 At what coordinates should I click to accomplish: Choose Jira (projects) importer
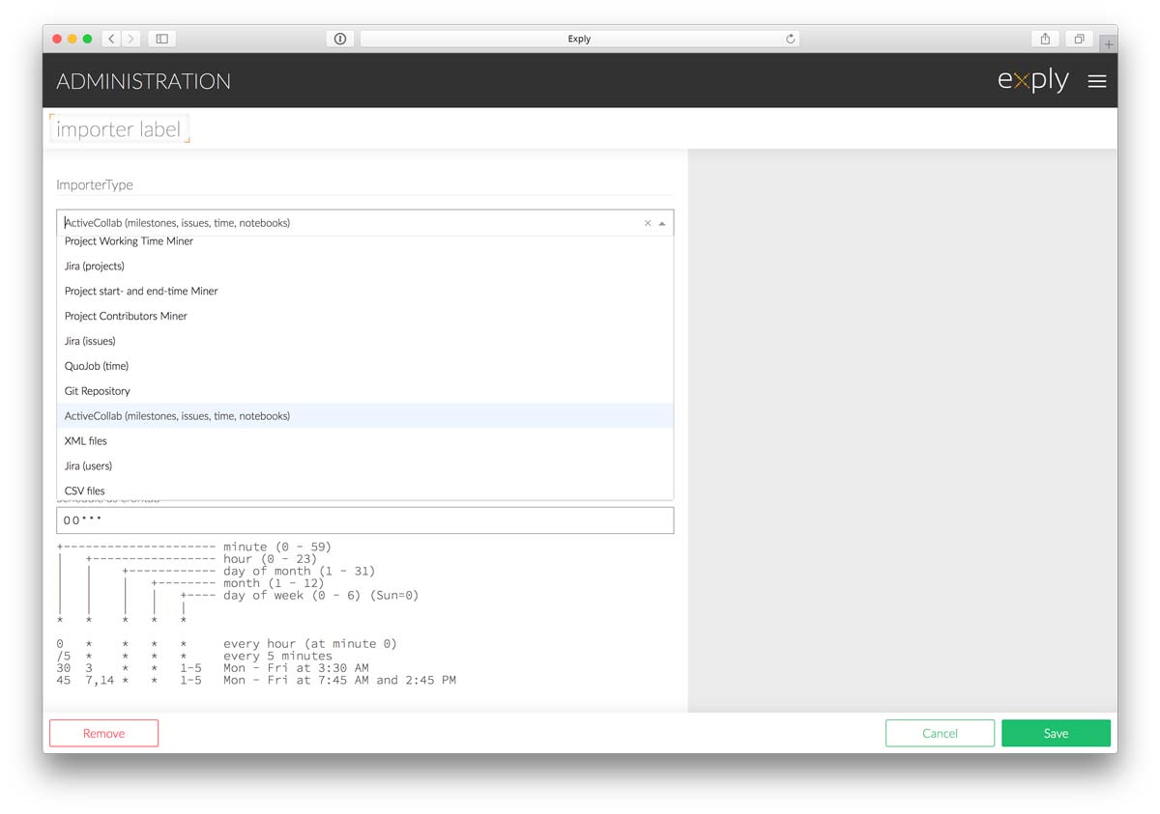364,267
